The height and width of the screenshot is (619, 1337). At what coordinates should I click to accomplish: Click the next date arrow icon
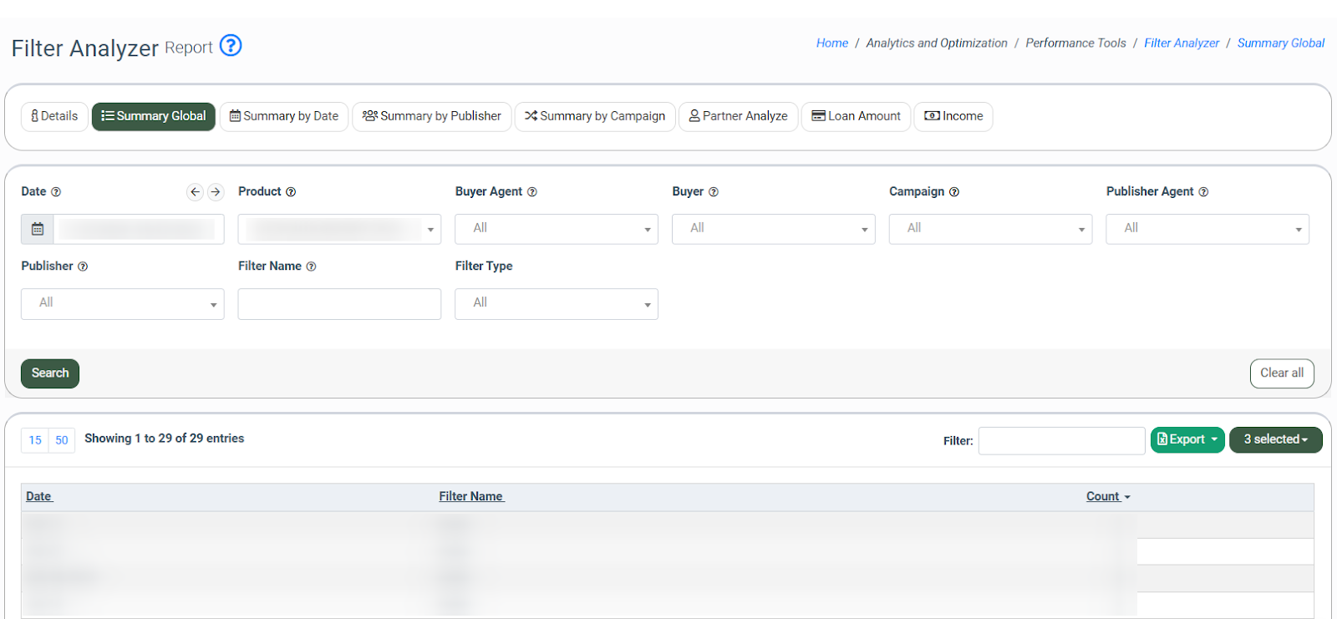(216, 192)
